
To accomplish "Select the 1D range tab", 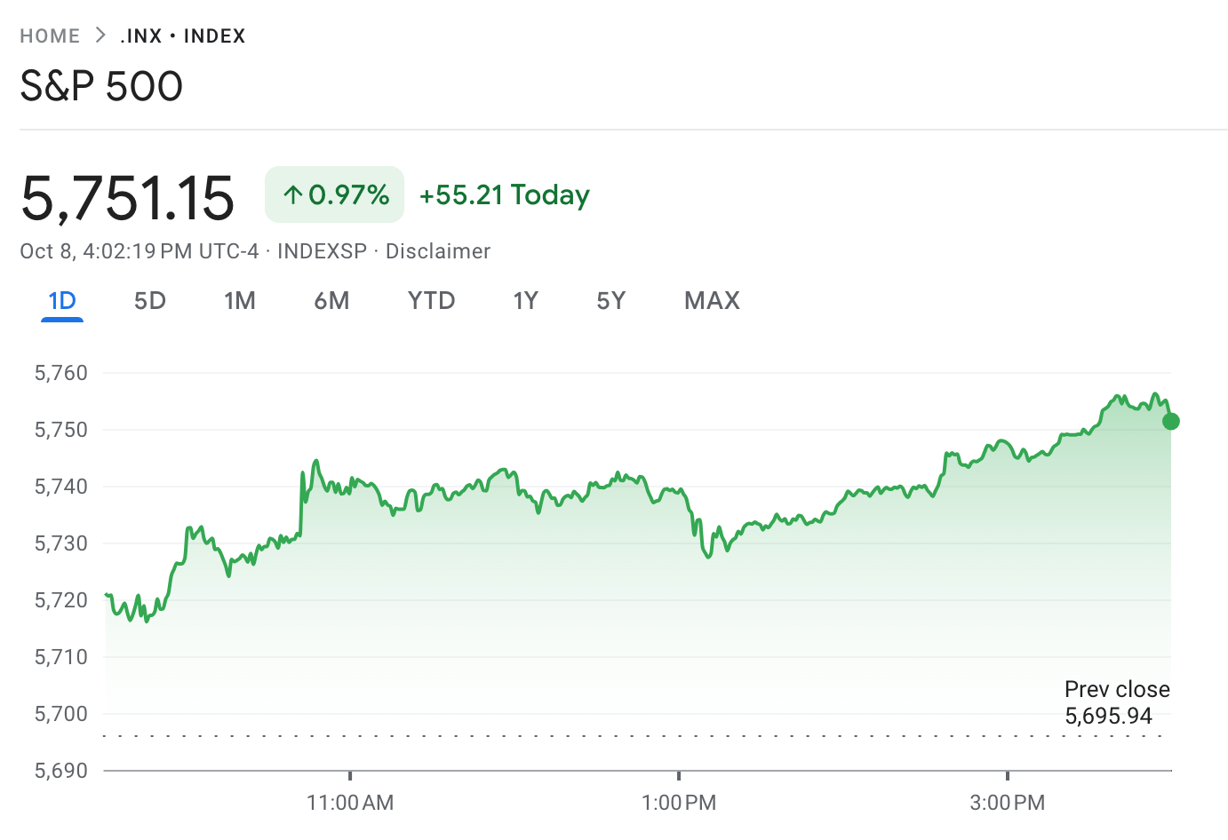I will tap(62, 301).
